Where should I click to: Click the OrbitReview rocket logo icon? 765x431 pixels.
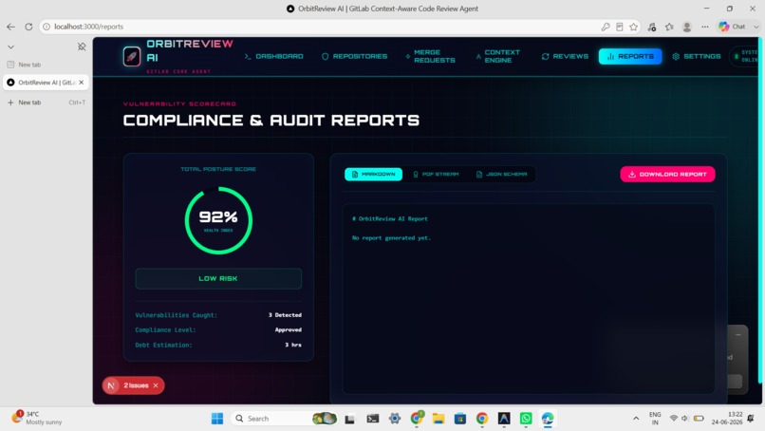[x=132, y=57]
